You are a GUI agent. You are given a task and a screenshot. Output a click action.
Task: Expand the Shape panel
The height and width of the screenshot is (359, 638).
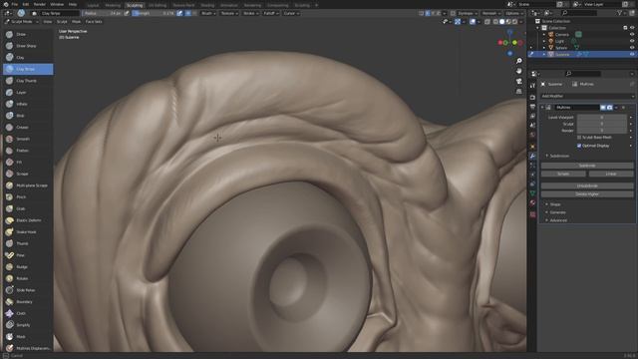pyautogui.click(x=555, y=204)
